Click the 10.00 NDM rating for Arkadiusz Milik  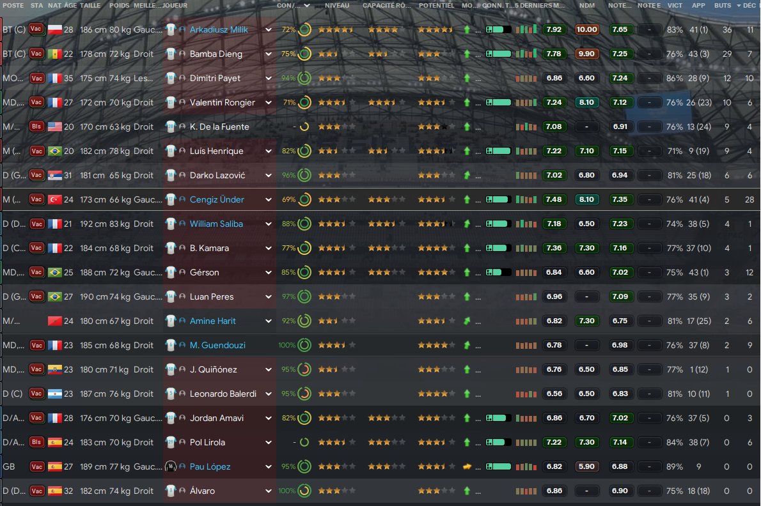tap(586, 29)
